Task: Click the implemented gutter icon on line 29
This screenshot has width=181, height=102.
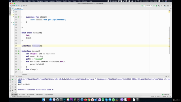Action: click(19, 51)
